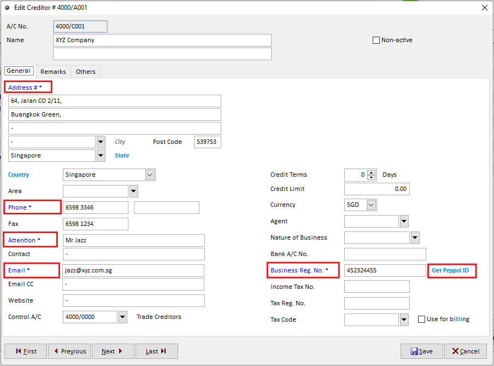Click the second empty Name line field
This screenshot has width=494, height=366.
pos(162,54)
